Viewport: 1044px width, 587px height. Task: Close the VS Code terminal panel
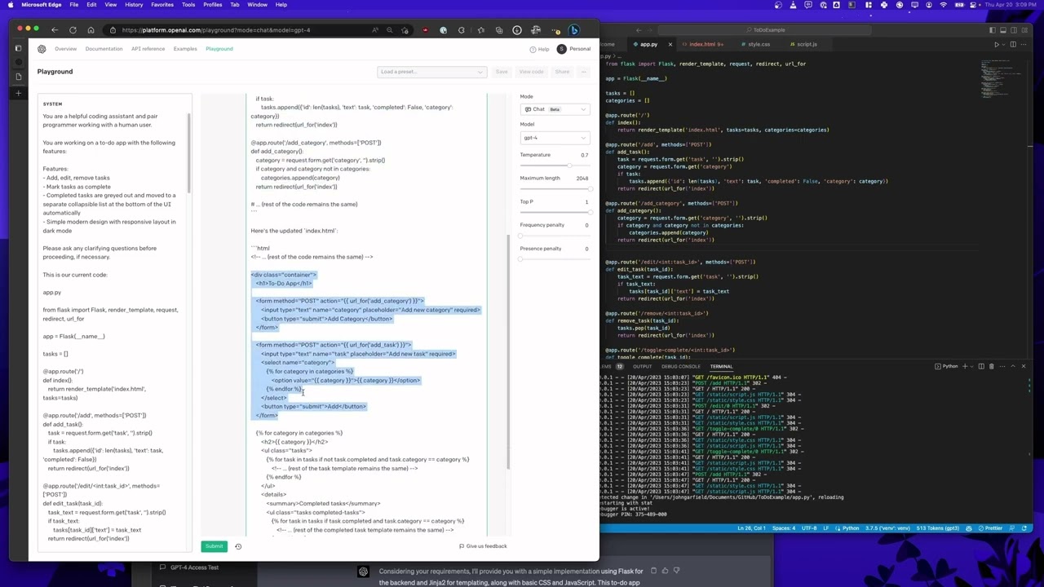pos(1024,366)
